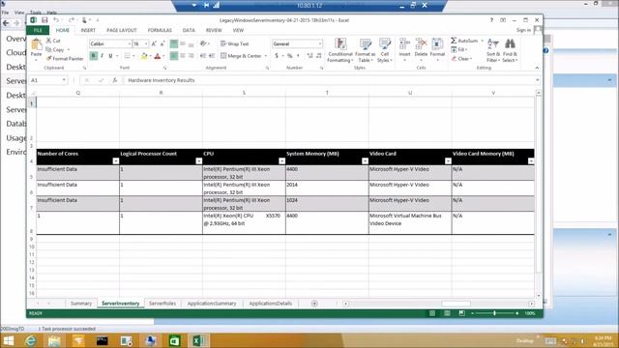
Task: Open Conditional Formatting menu
Action: (x=340, y=50)
